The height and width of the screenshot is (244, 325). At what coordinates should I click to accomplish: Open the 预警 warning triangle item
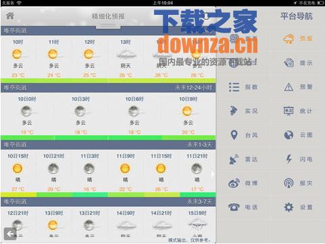click(298, 87)
